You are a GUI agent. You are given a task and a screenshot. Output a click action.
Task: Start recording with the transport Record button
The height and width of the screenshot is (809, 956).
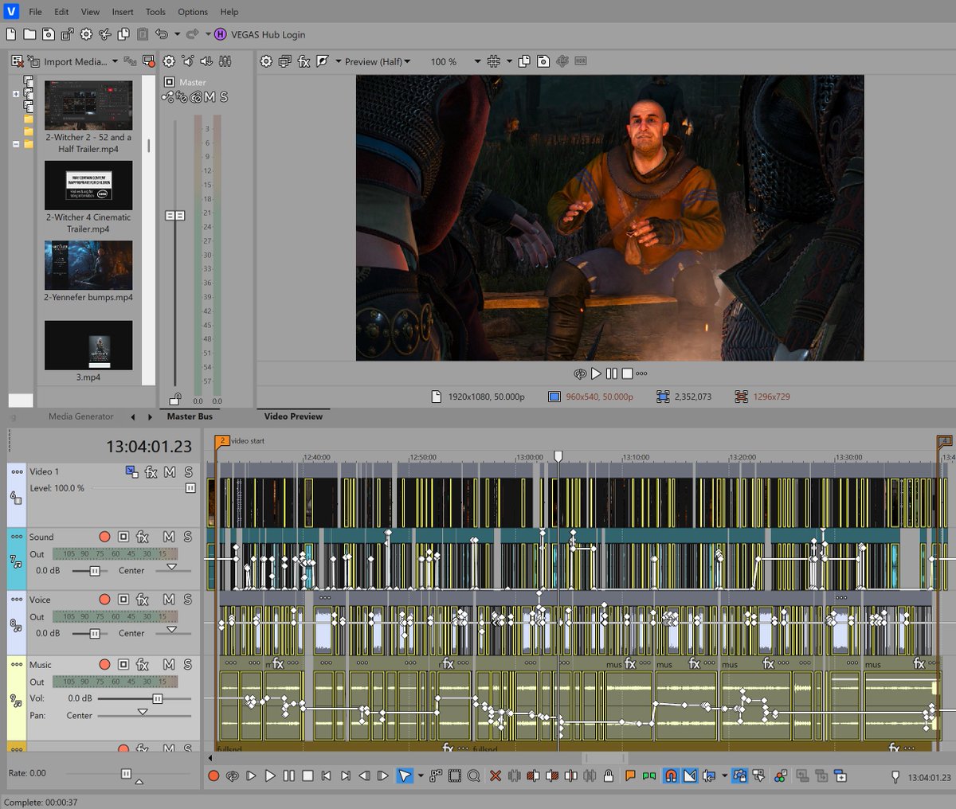(x=214, y=776)
